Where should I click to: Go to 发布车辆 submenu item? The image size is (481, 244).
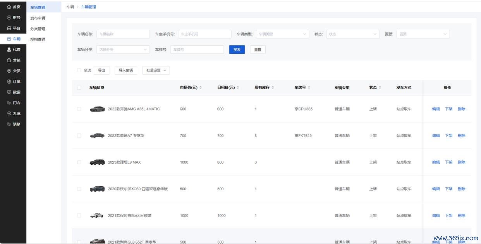click(38, 18)
